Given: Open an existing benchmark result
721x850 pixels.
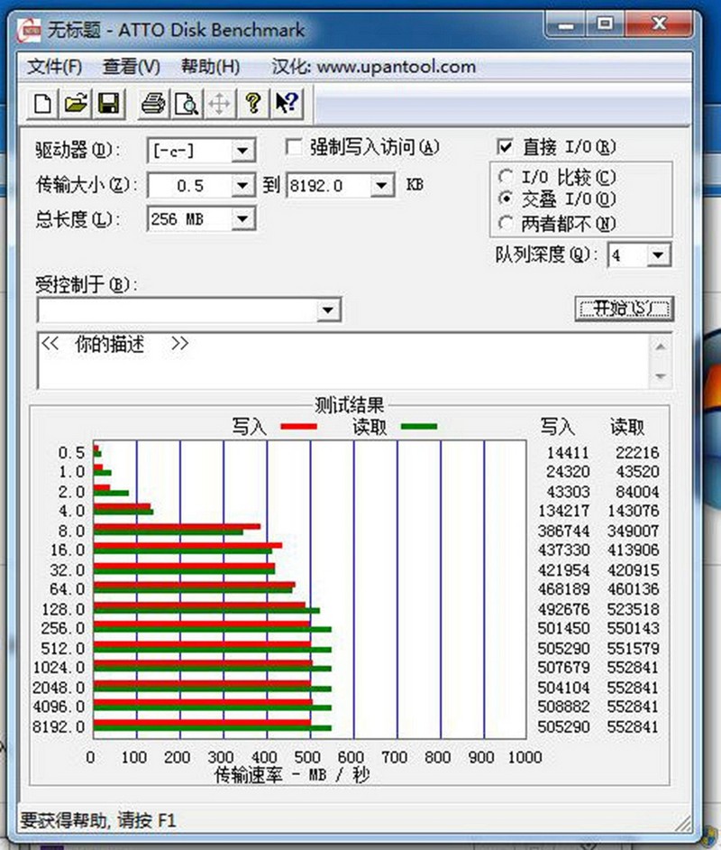Looking at the screenshot, I should coord(75,103).
